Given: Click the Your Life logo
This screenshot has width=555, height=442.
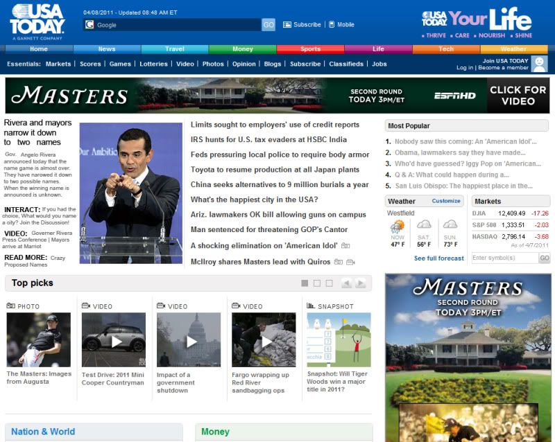Looking at the screenshot, I should (x=477, y=22).
